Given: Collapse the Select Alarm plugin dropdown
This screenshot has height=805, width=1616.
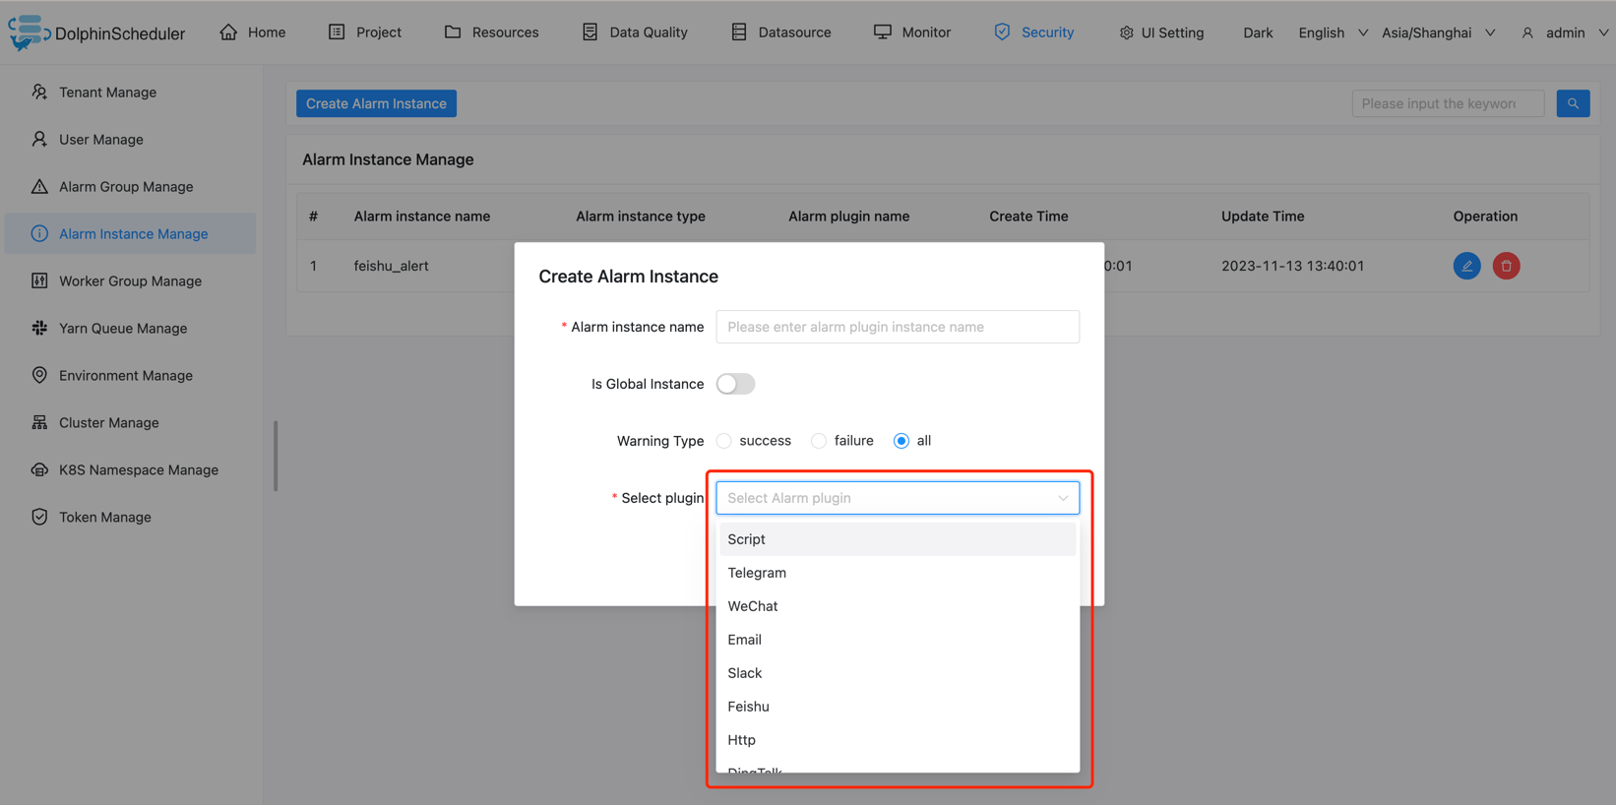Looking at the screenshot, I should coord(1062,498).
